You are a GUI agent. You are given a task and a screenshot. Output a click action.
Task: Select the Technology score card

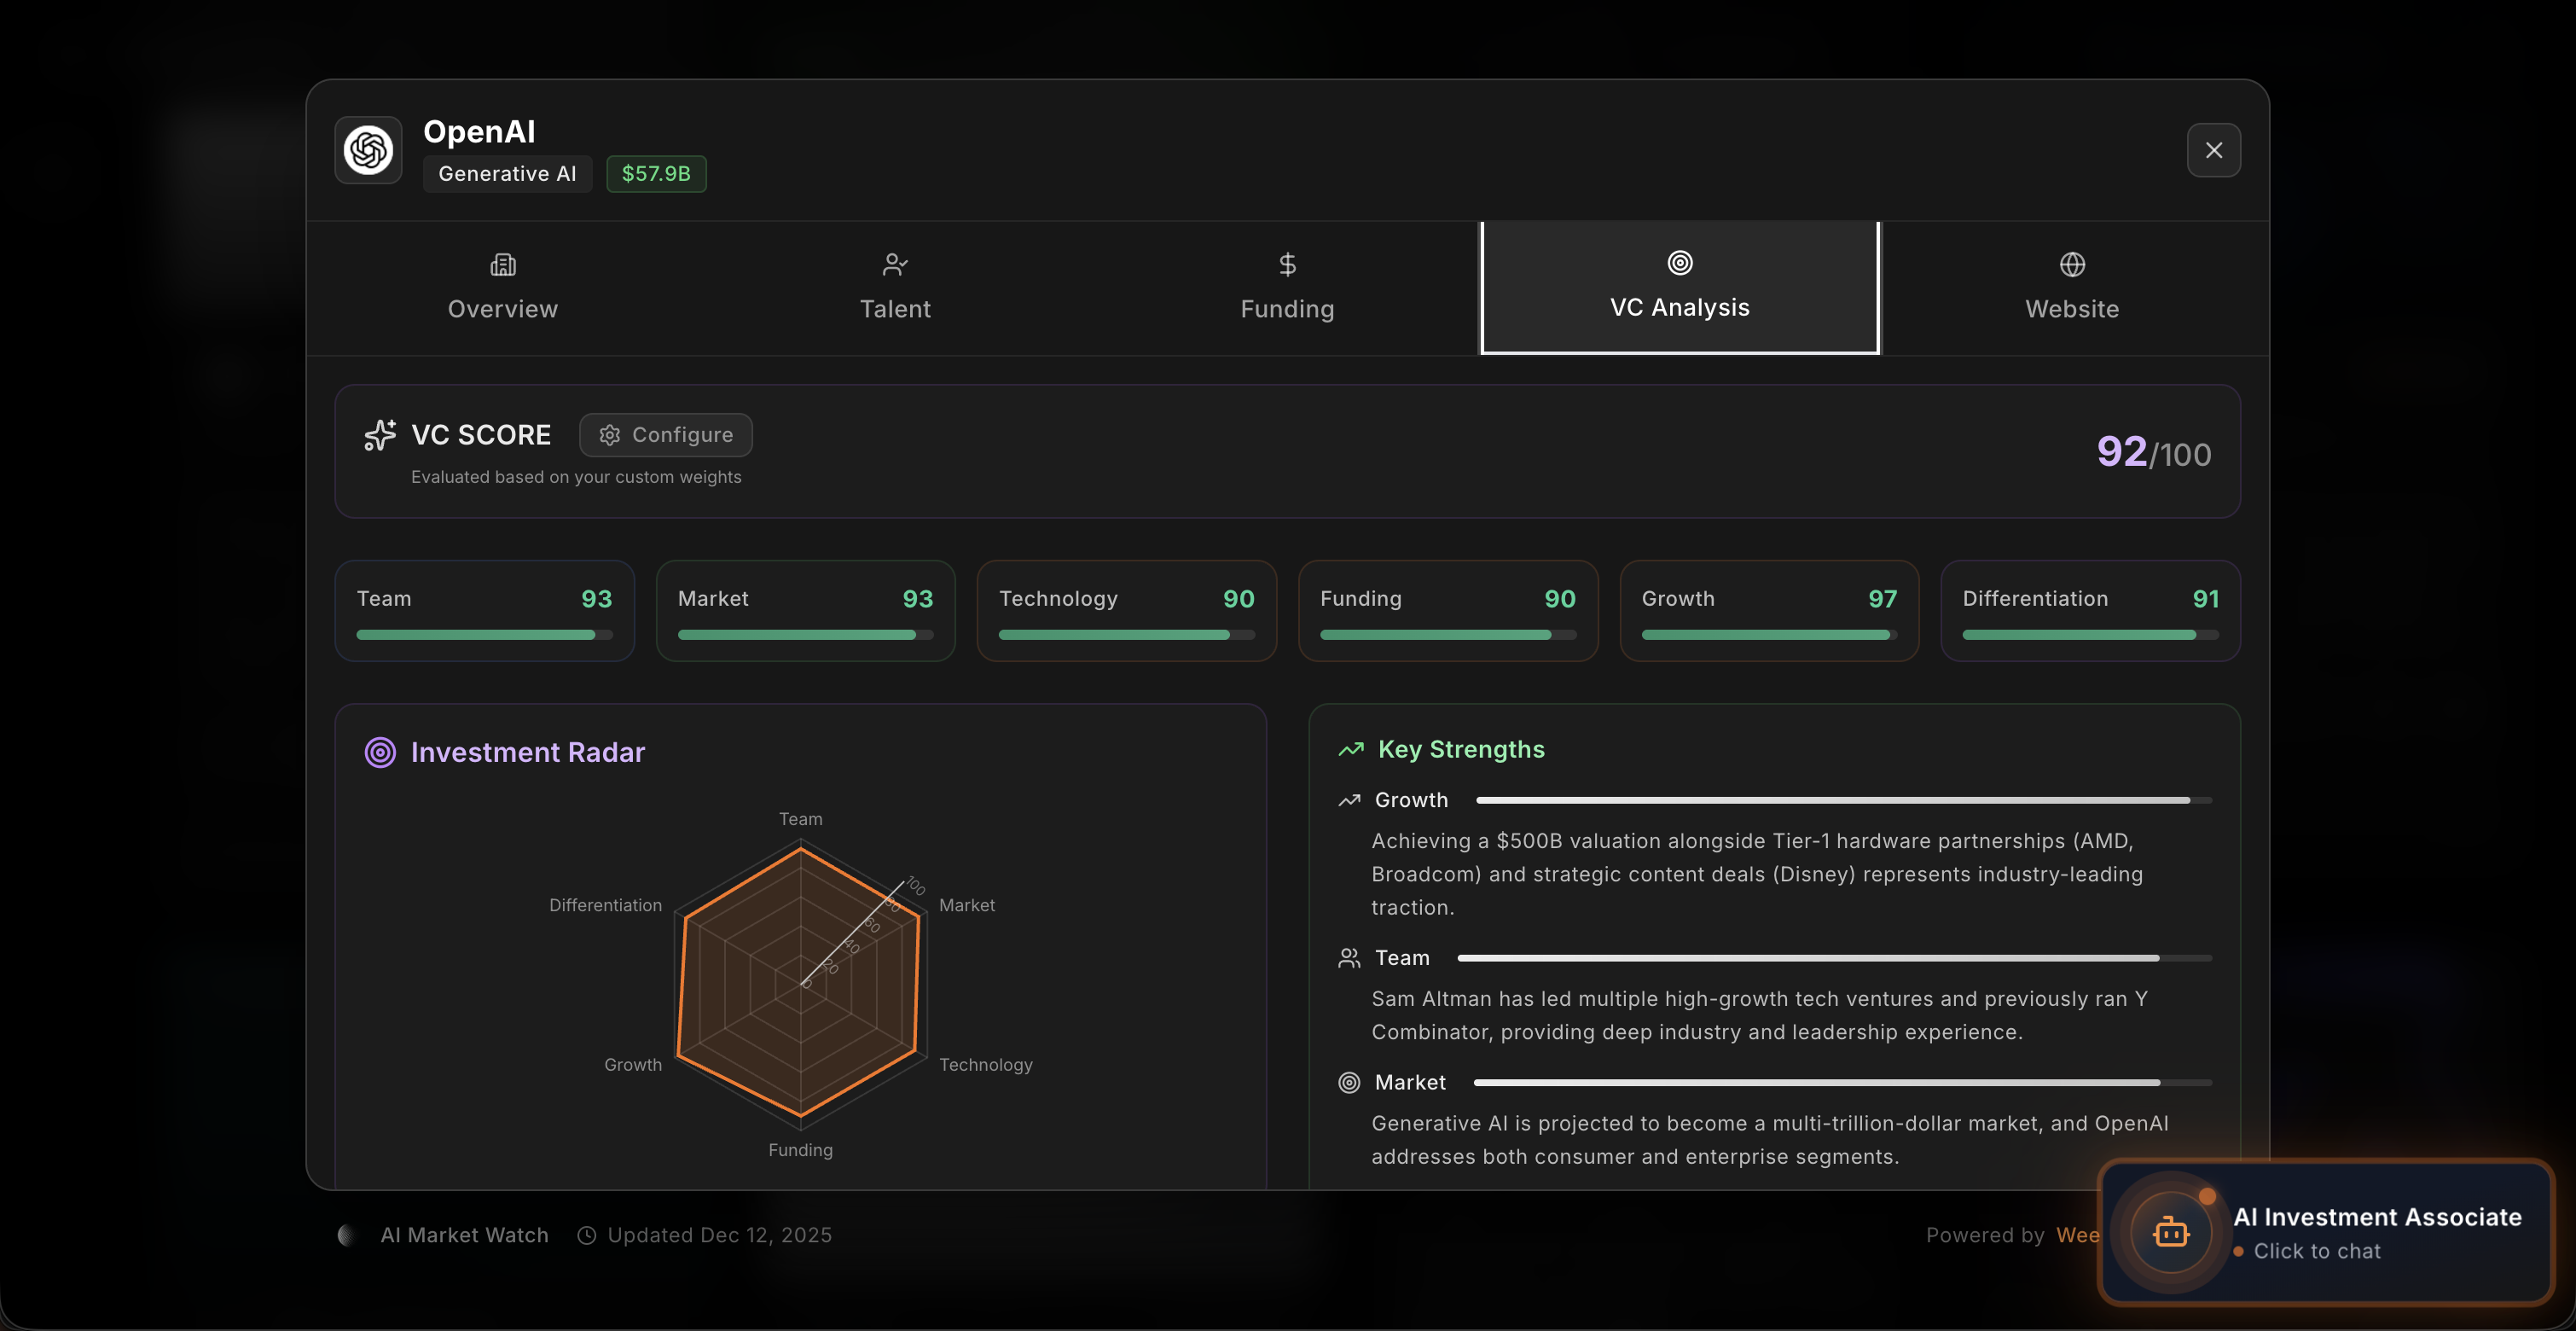click(x=1126, y=611)
